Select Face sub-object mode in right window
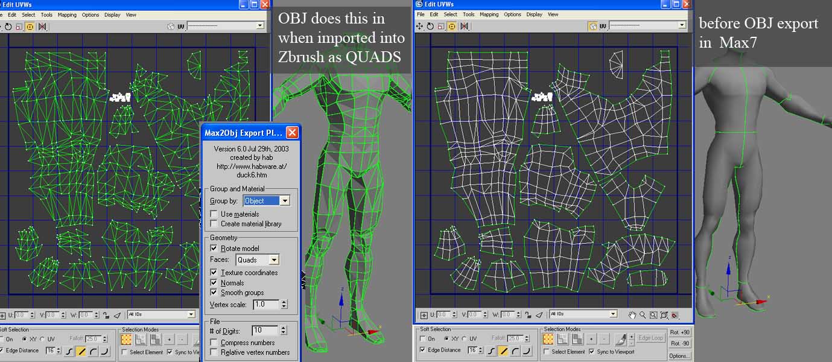The image size is (832, 362). (577, 339)
